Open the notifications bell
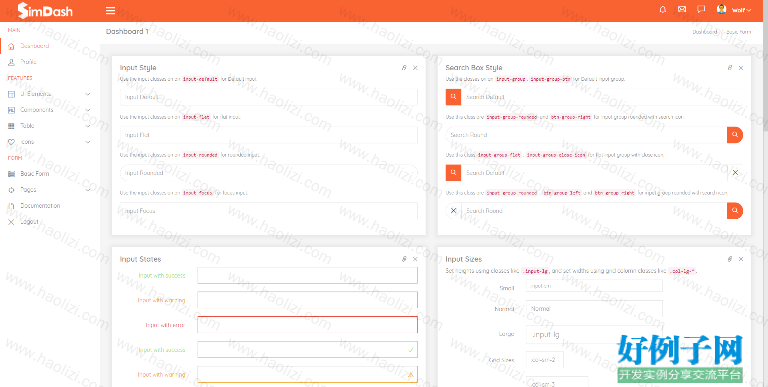The height and width of the screenshot is (387, 768). (663, 10)
